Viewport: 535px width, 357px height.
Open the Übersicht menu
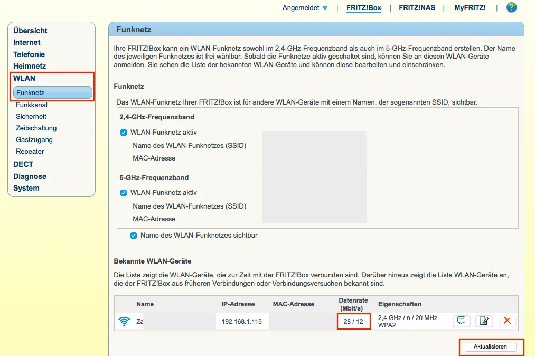coord(30,31)
